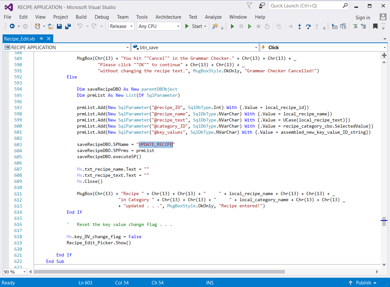The width and height of the screenshot is (390, 287).
Task: Click the notifications flag icon
Action: 250,5
